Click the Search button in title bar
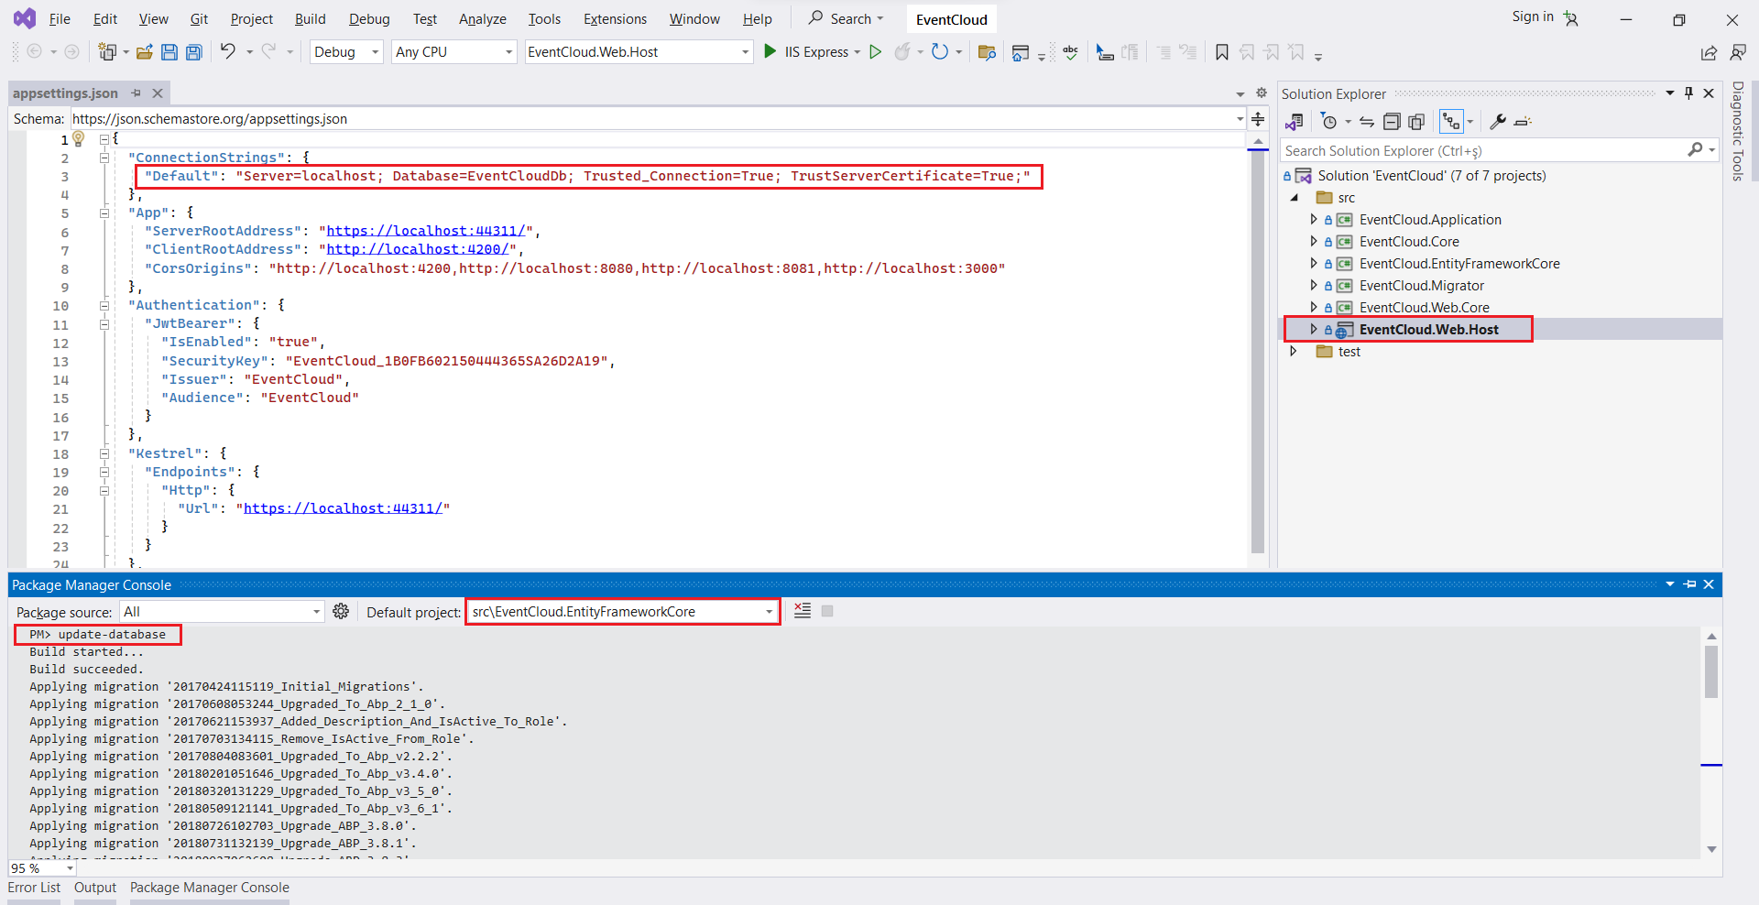Viewport: 1759px width, 905px height. click(846, 18)
